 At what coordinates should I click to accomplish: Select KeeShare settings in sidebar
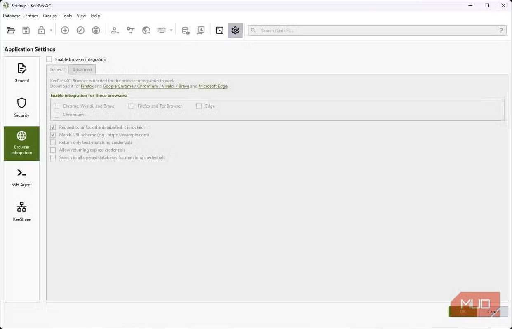(x=22, y=212)
